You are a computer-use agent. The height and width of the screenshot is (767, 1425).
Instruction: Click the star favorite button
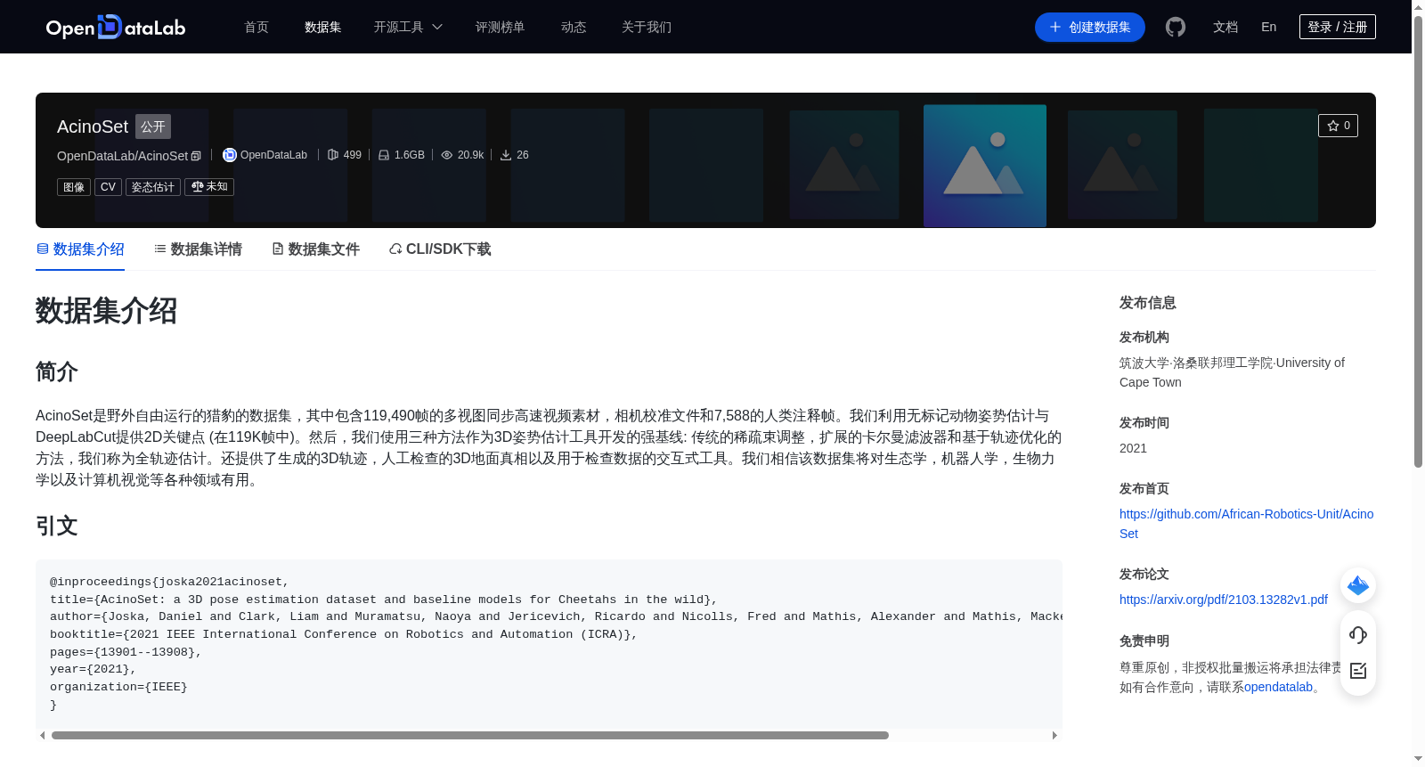tap(1338, 126)
